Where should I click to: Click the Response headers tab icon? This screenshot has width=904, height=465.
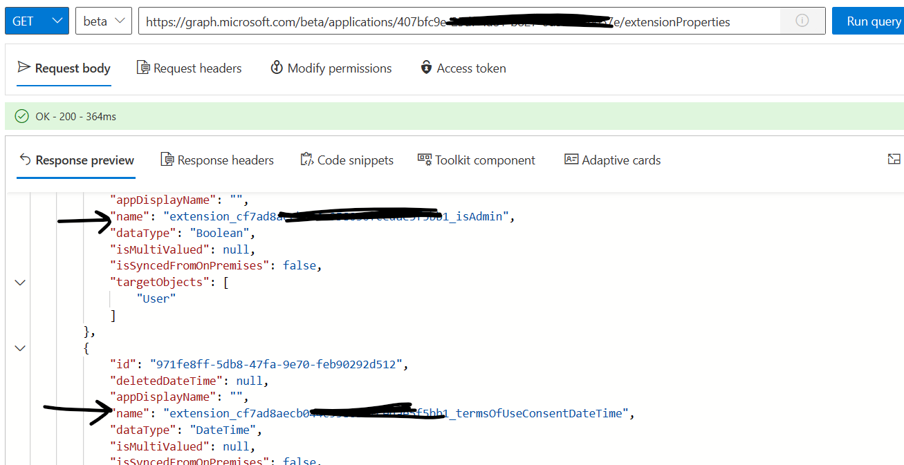click(167, 159)
